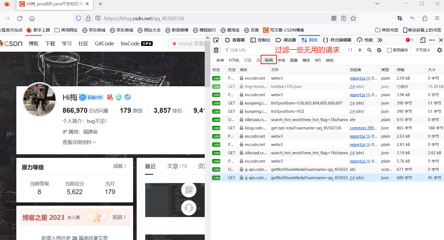Viewport: 444px width, 240px height.
Task: Close the Hi梅 CSDN browser tab
Action: pos(87,4)
